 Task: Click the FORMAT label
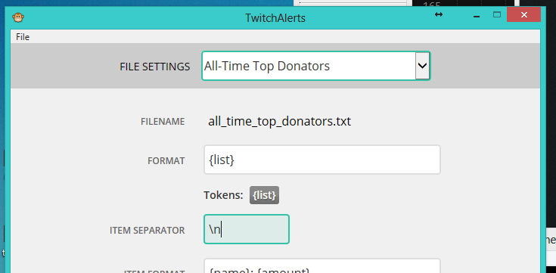pyautogui.click(x=166, y=161)
